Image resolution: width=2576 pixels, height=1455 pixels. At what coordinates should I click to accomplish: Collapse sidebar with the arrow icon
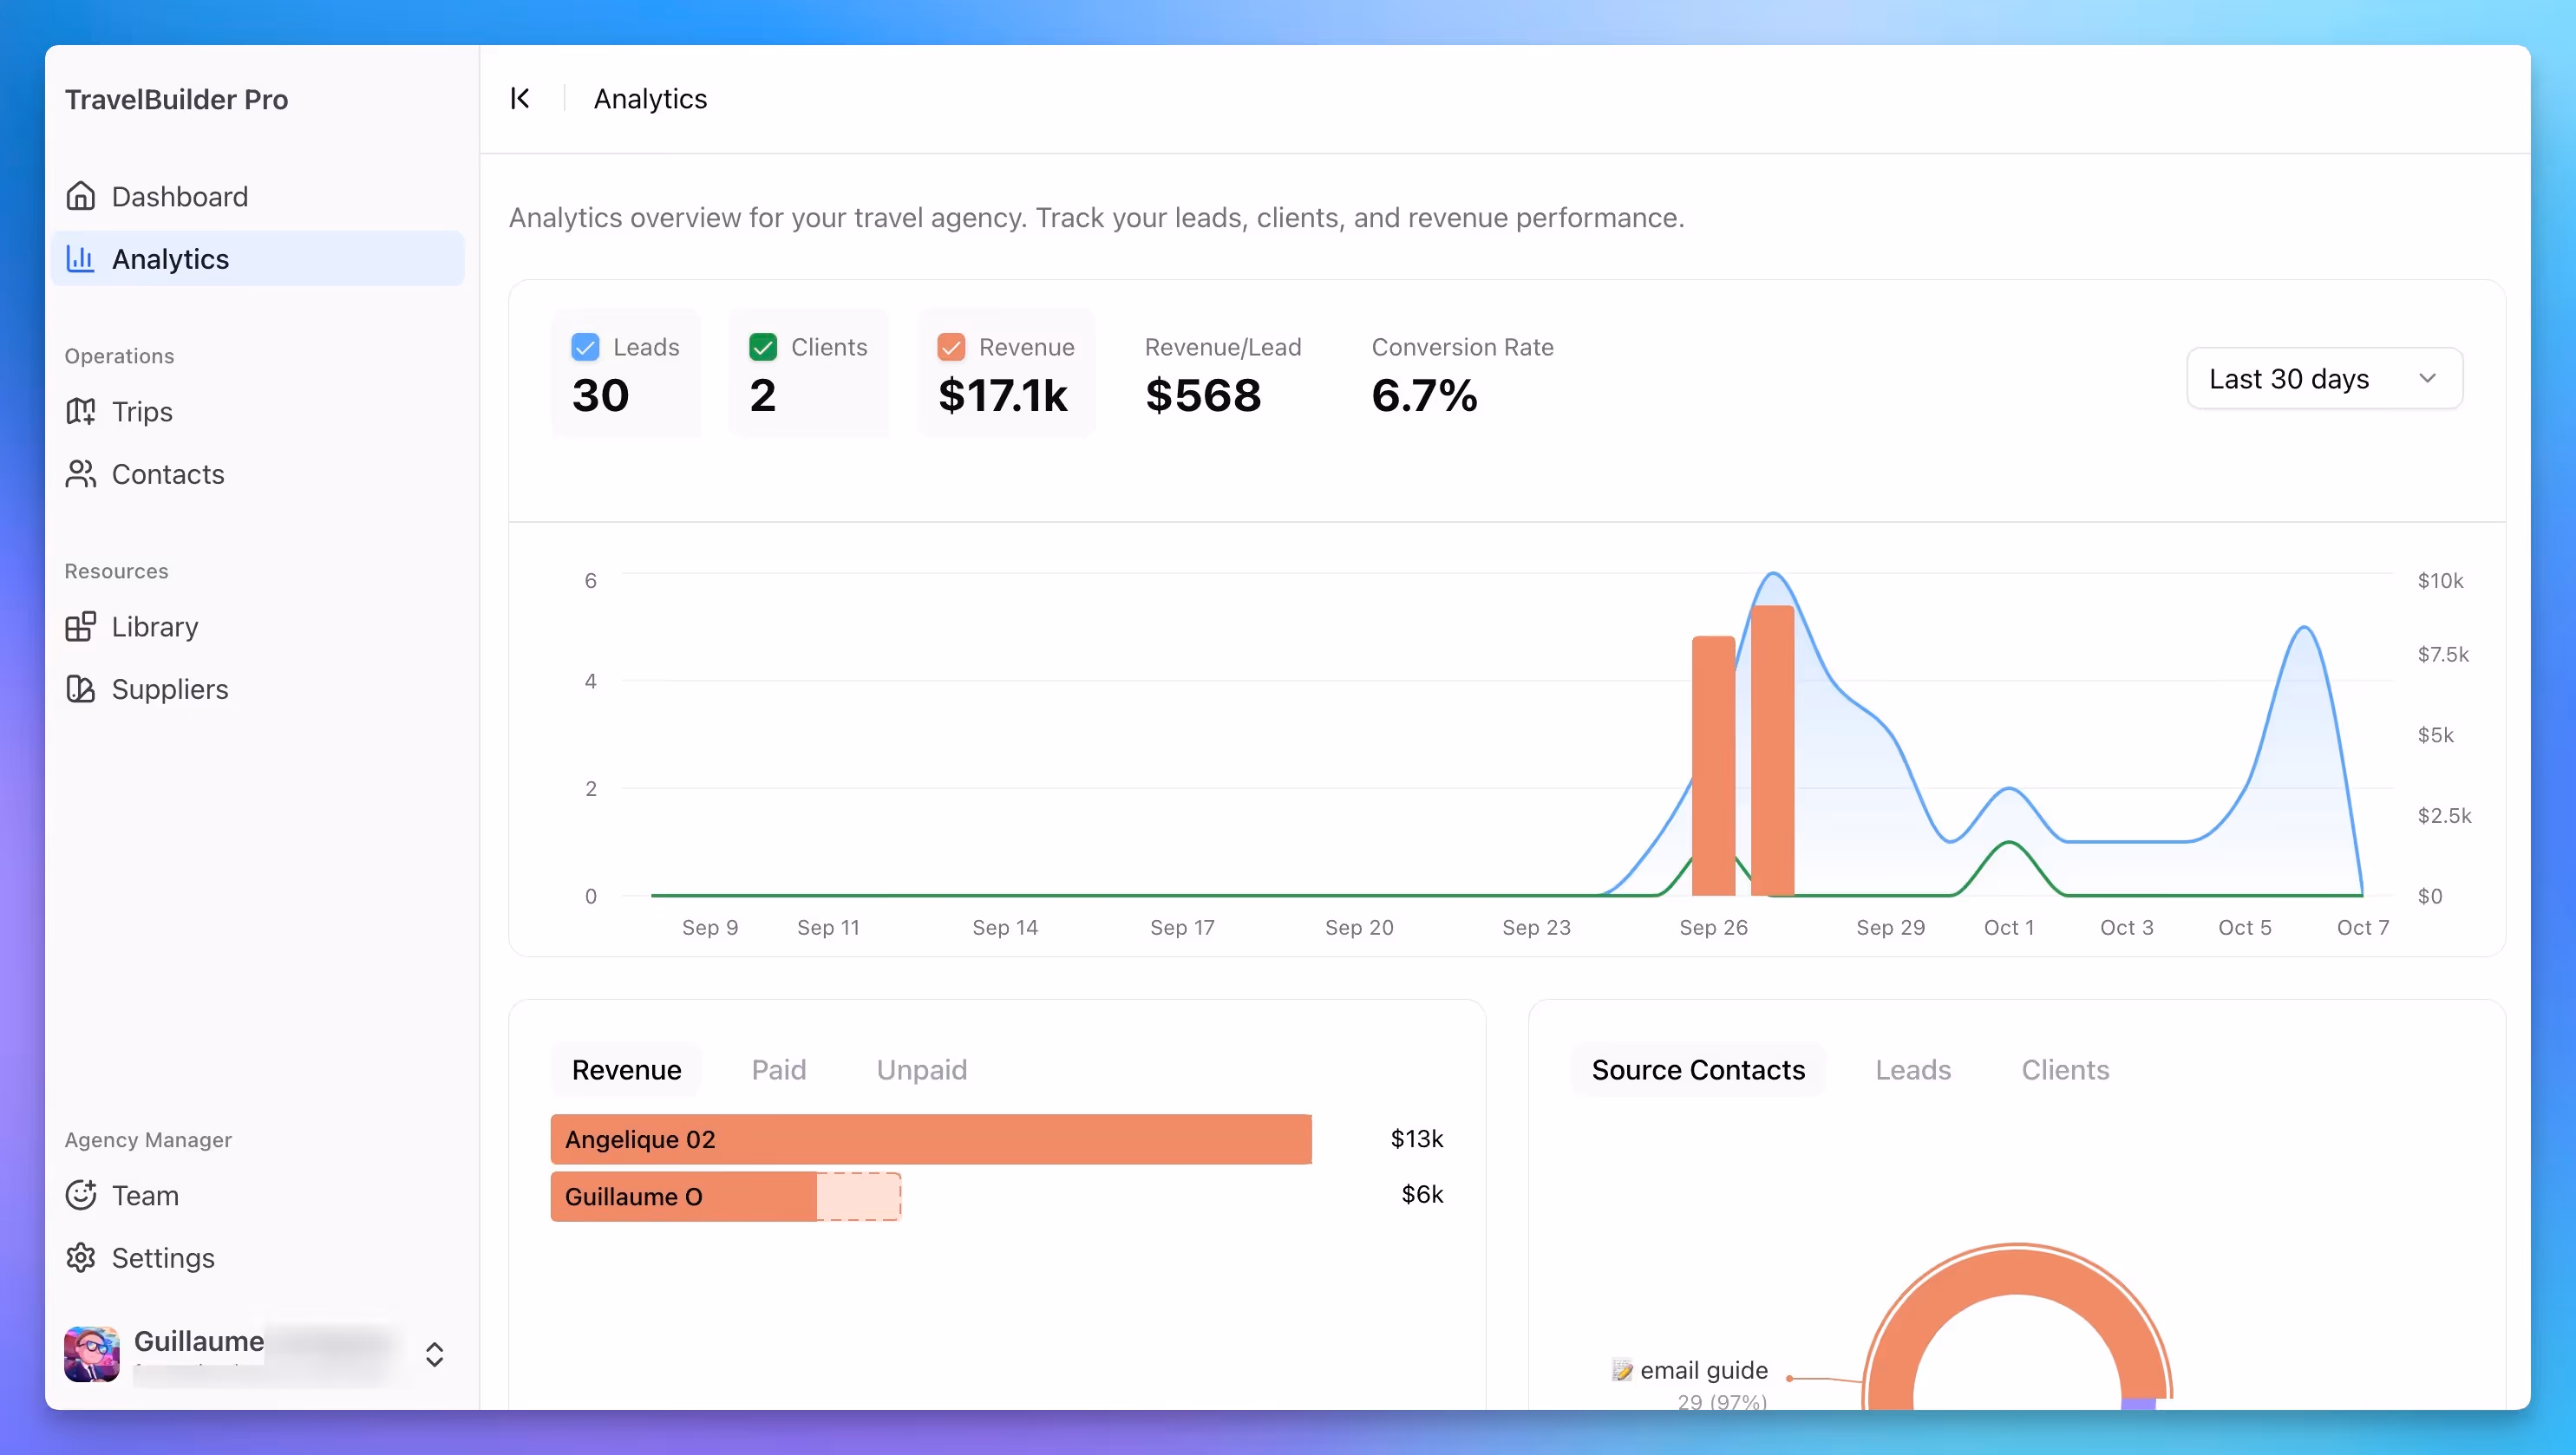(x=520, y=98)
